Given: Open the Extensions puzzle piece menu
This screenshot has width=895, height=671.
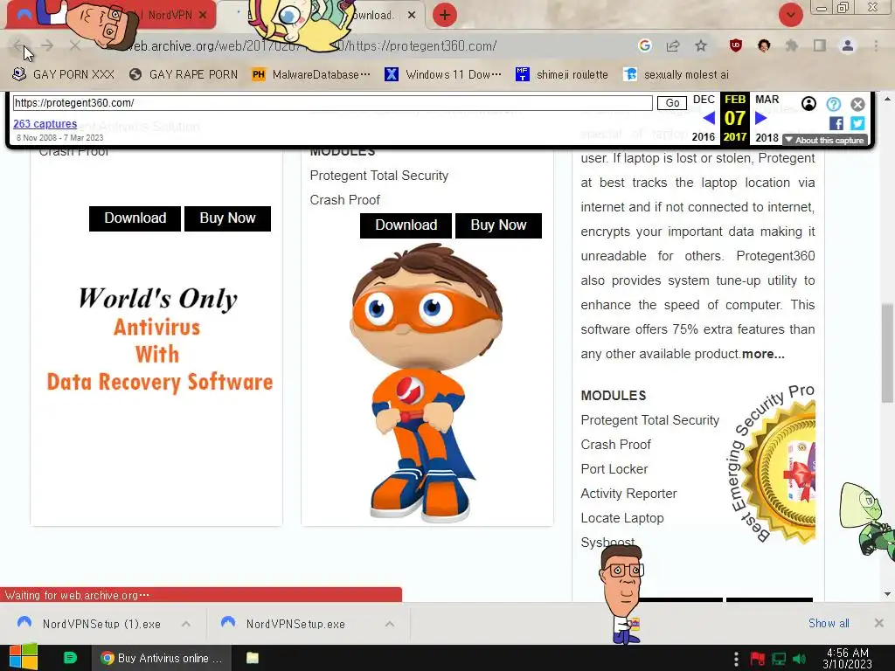Looking at the screenshot, I should coord(792,45).
